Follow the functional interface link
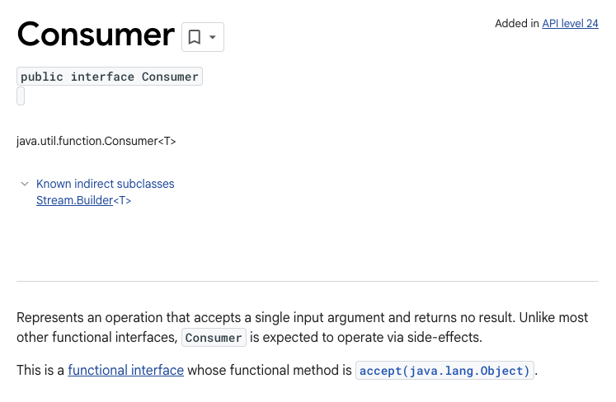The width and height of the screenshot is (616, 402). (125, 370)
